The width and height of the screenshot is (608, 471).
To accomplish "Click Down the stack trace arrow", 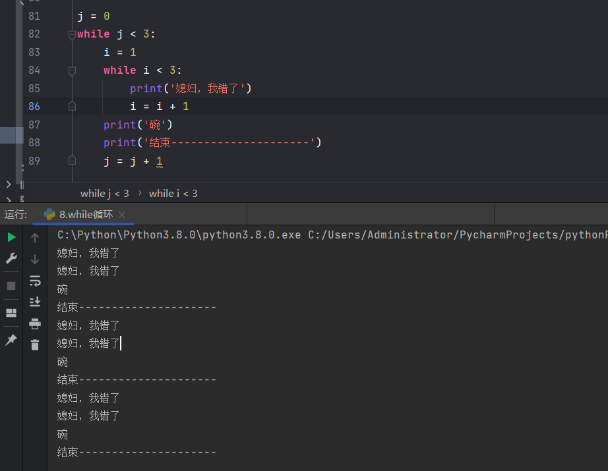I will click(x=35, y=259).
